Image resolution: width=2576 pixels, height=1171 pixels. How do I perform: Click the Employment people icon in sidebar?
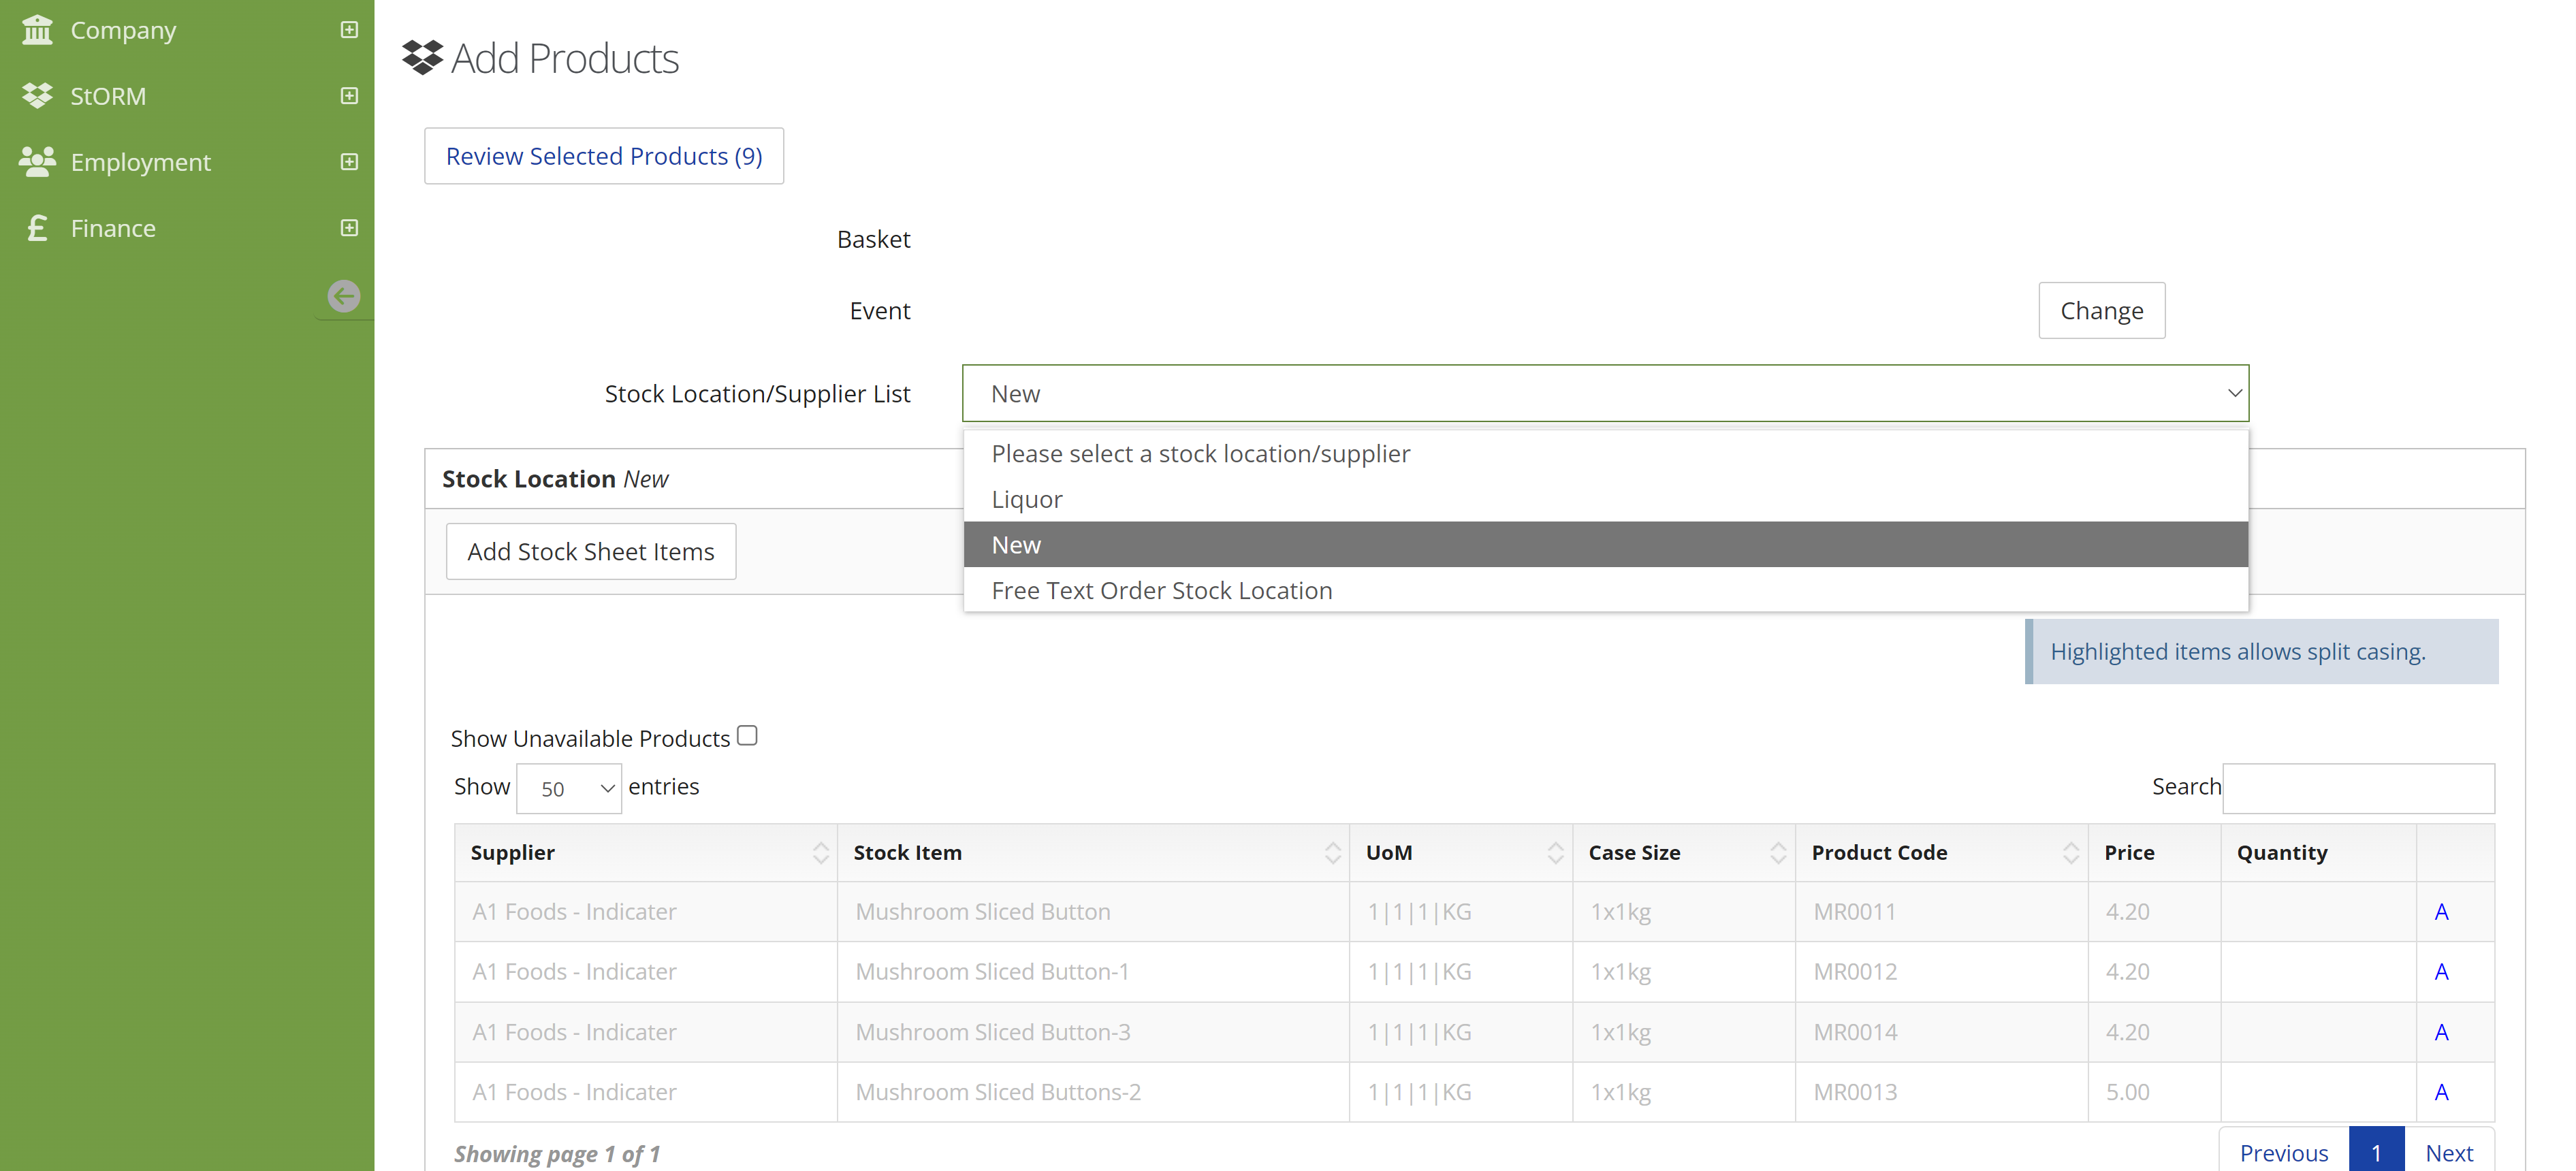tap(37, 162)
